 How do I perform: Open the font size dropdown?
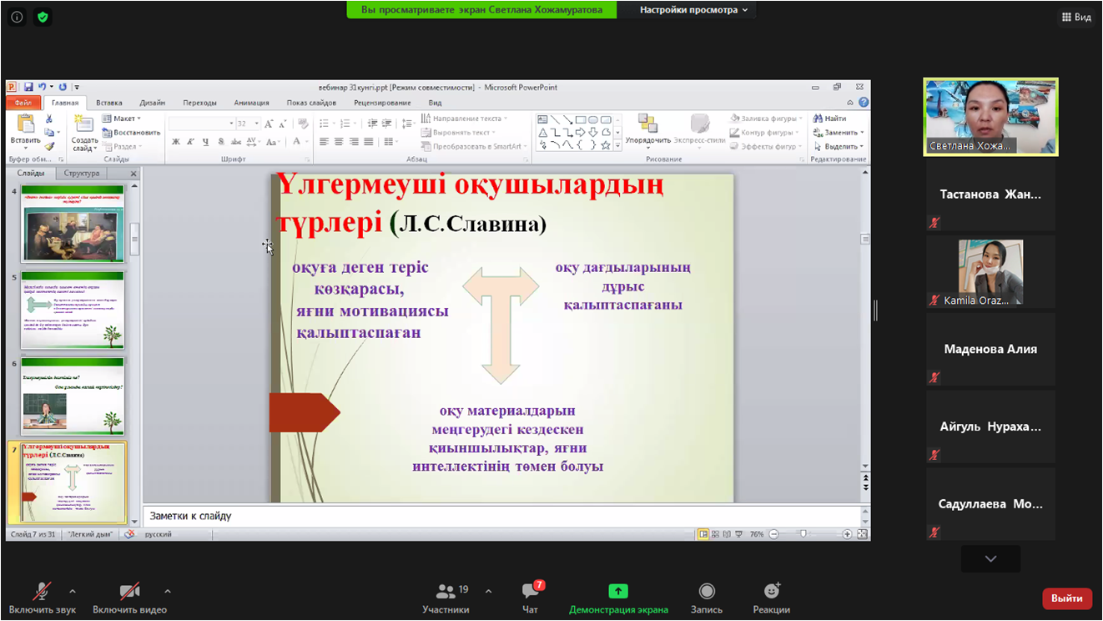[x=256, y=122]
